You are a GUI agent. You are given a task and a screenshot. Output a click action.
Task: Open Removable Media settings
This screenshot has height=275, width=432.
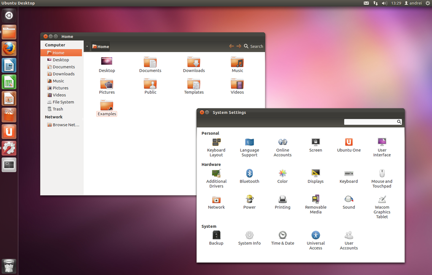pyautogui.click(x=316, y=199)
